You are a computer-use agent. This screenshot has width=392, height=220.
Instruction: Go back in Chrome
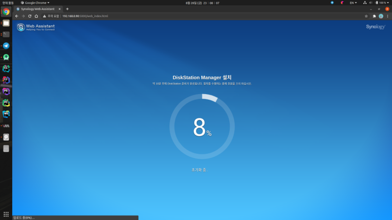(x=17, y=16)
